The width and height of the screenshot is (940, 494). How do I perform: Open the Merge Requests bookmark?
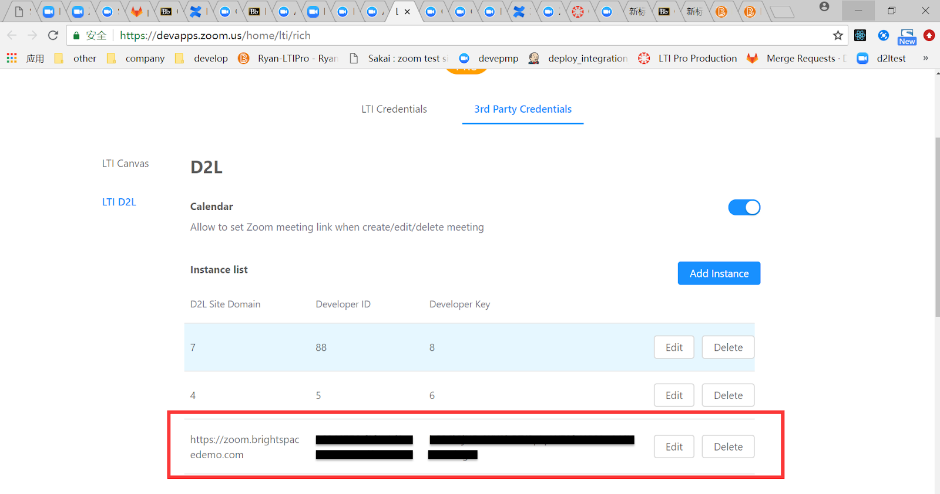pos(797,58)
